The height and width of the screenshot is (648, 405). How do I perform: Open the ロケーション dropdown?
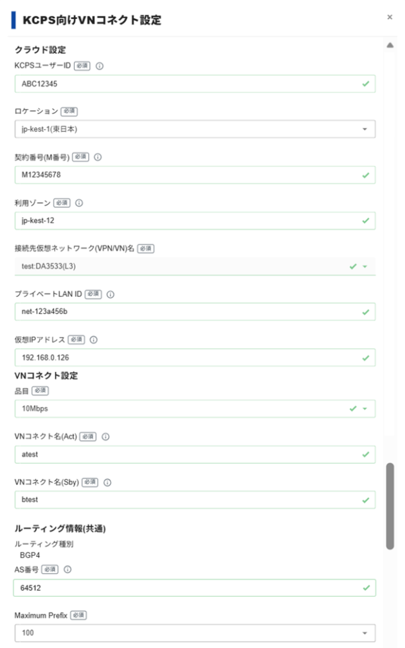pyautogui.click(x=195, y=129)
